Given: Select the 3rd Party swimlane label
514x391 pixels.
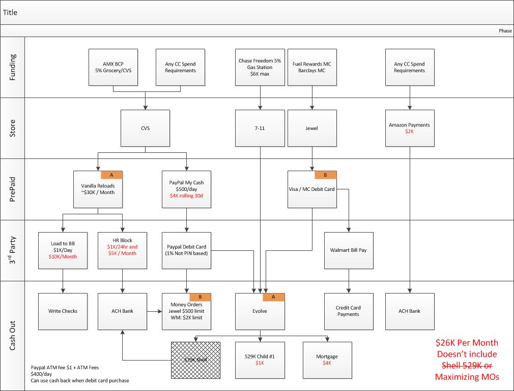Looking at the screenshot, I should tap(12, 250).
